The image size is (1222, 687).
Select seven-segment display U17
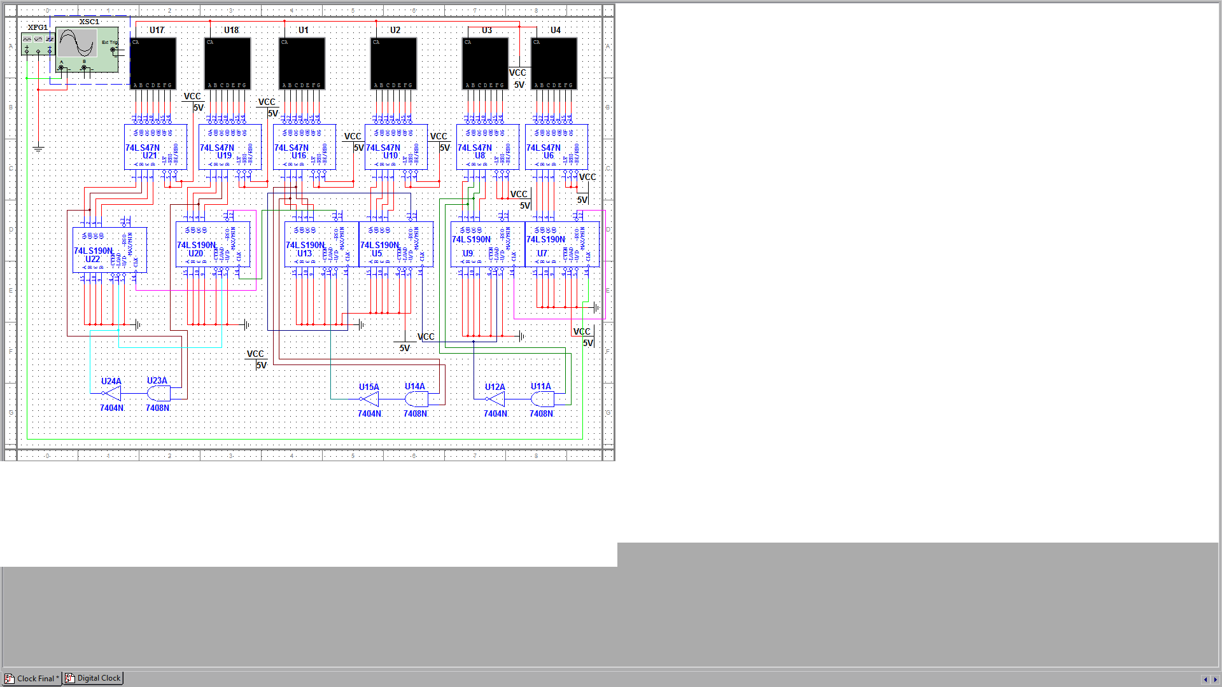(153, 63)
